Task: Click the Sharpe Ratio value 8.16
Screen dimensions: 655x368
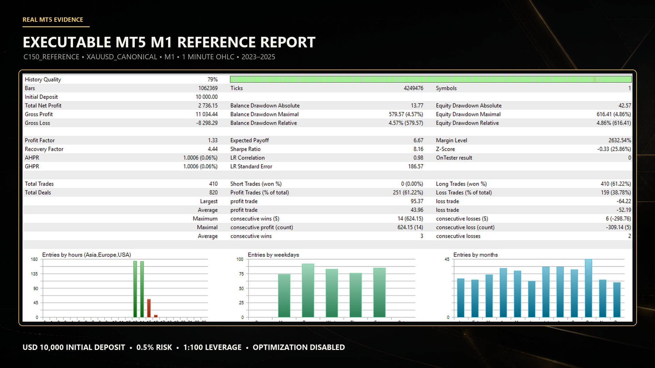Action: point(418,149)
